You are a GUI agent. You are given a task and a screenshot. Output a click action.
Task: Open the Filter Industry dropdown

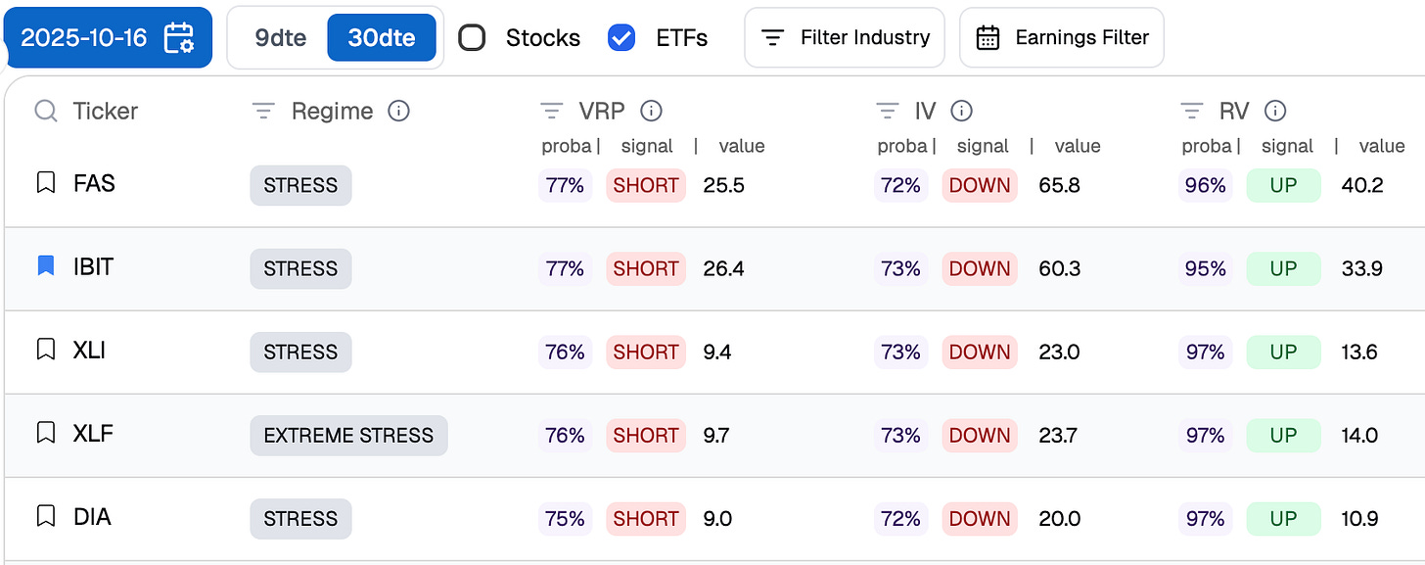click(x=845, y=38)
